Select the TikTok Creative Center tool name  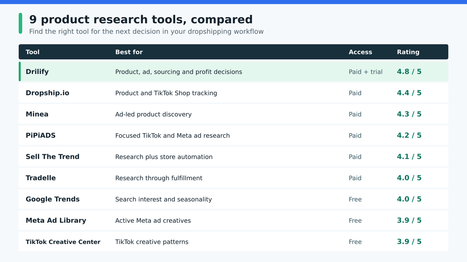63,242
